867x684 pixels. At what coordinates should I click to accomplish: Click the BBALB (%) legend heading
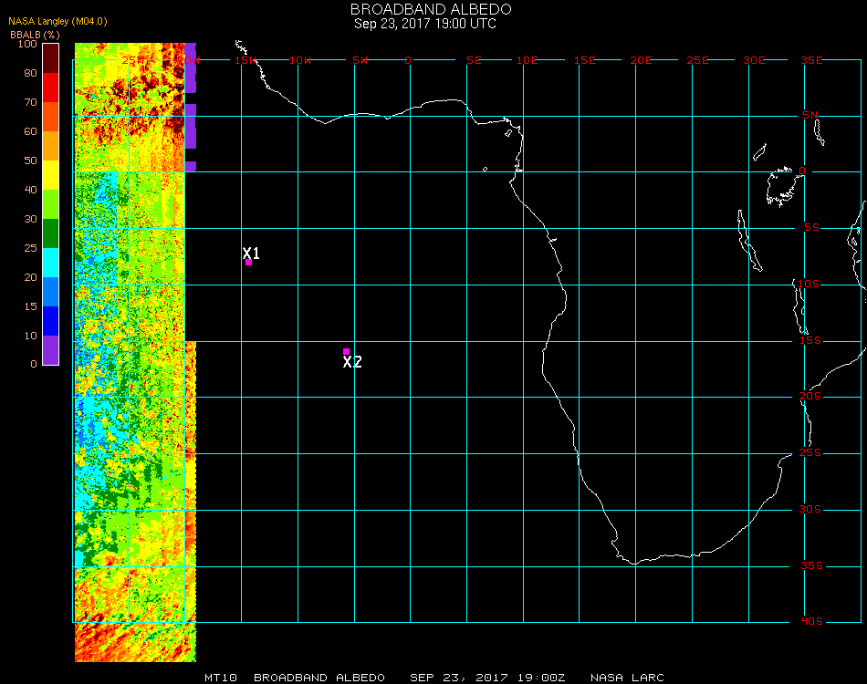(x=34, y=34)
